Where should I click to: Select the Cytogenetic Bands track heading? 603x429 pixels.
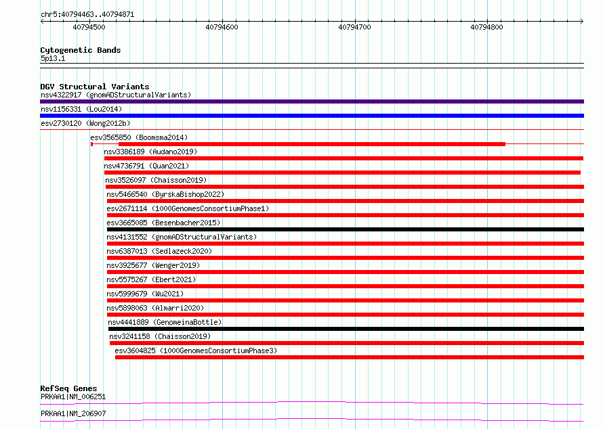81,50
